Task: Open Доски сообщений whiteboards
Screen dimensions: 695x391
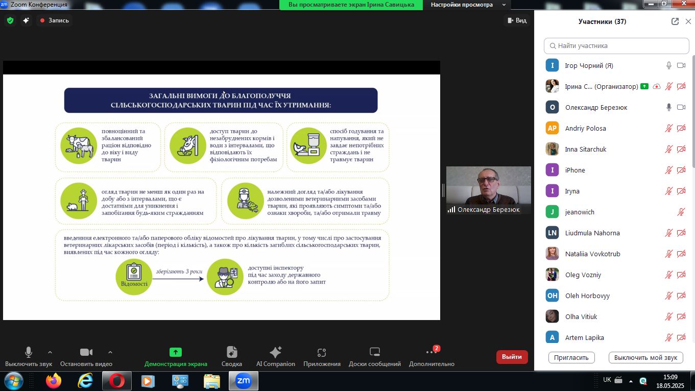Action: pyautogui.click(x=374, y=356)
